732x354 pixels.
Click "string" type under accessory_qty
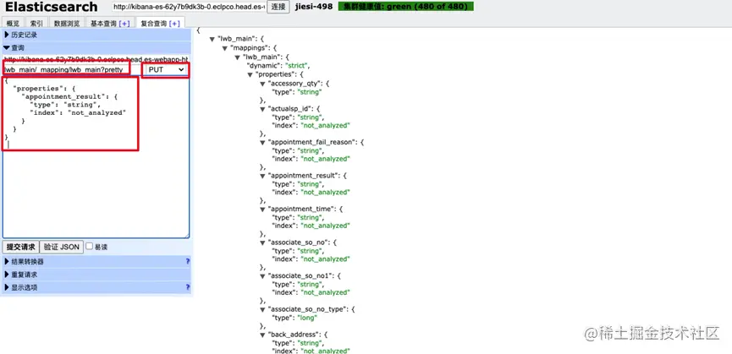pyautogui.click(x=311, y=92)
